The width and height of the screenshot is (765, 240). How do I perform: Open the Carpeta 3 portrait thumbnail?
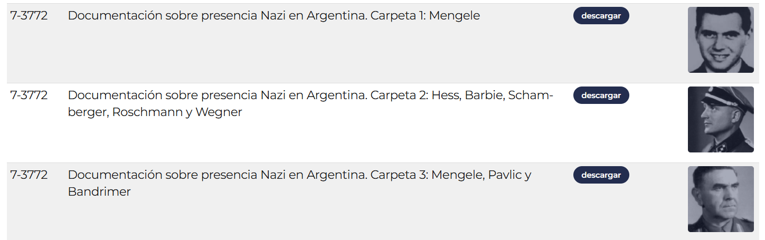click(x=721, y=199)
